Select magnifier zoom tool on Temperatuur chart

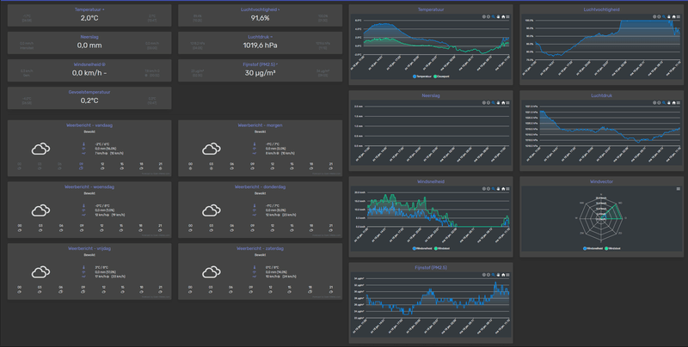tap(493, 16)
